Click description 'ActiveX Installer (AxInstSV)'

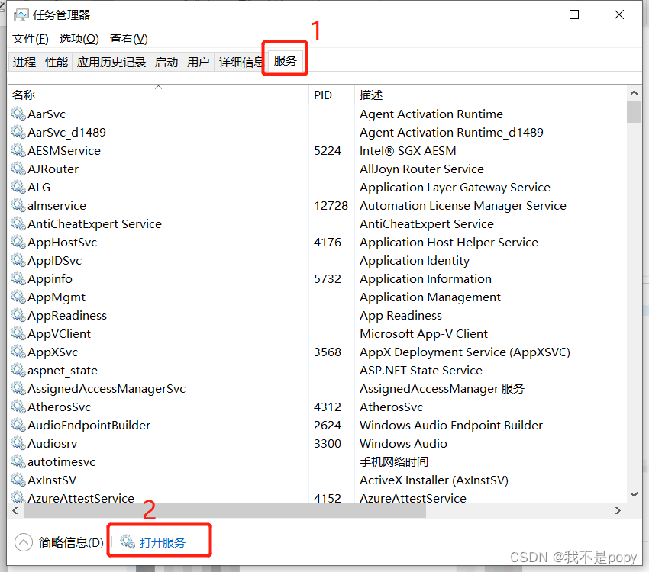pyautogui.click(x=434, y=480)
